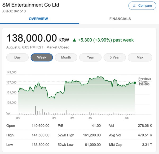
Task: Click the 8/7 date label on chart axis
Action: [90, 118]
